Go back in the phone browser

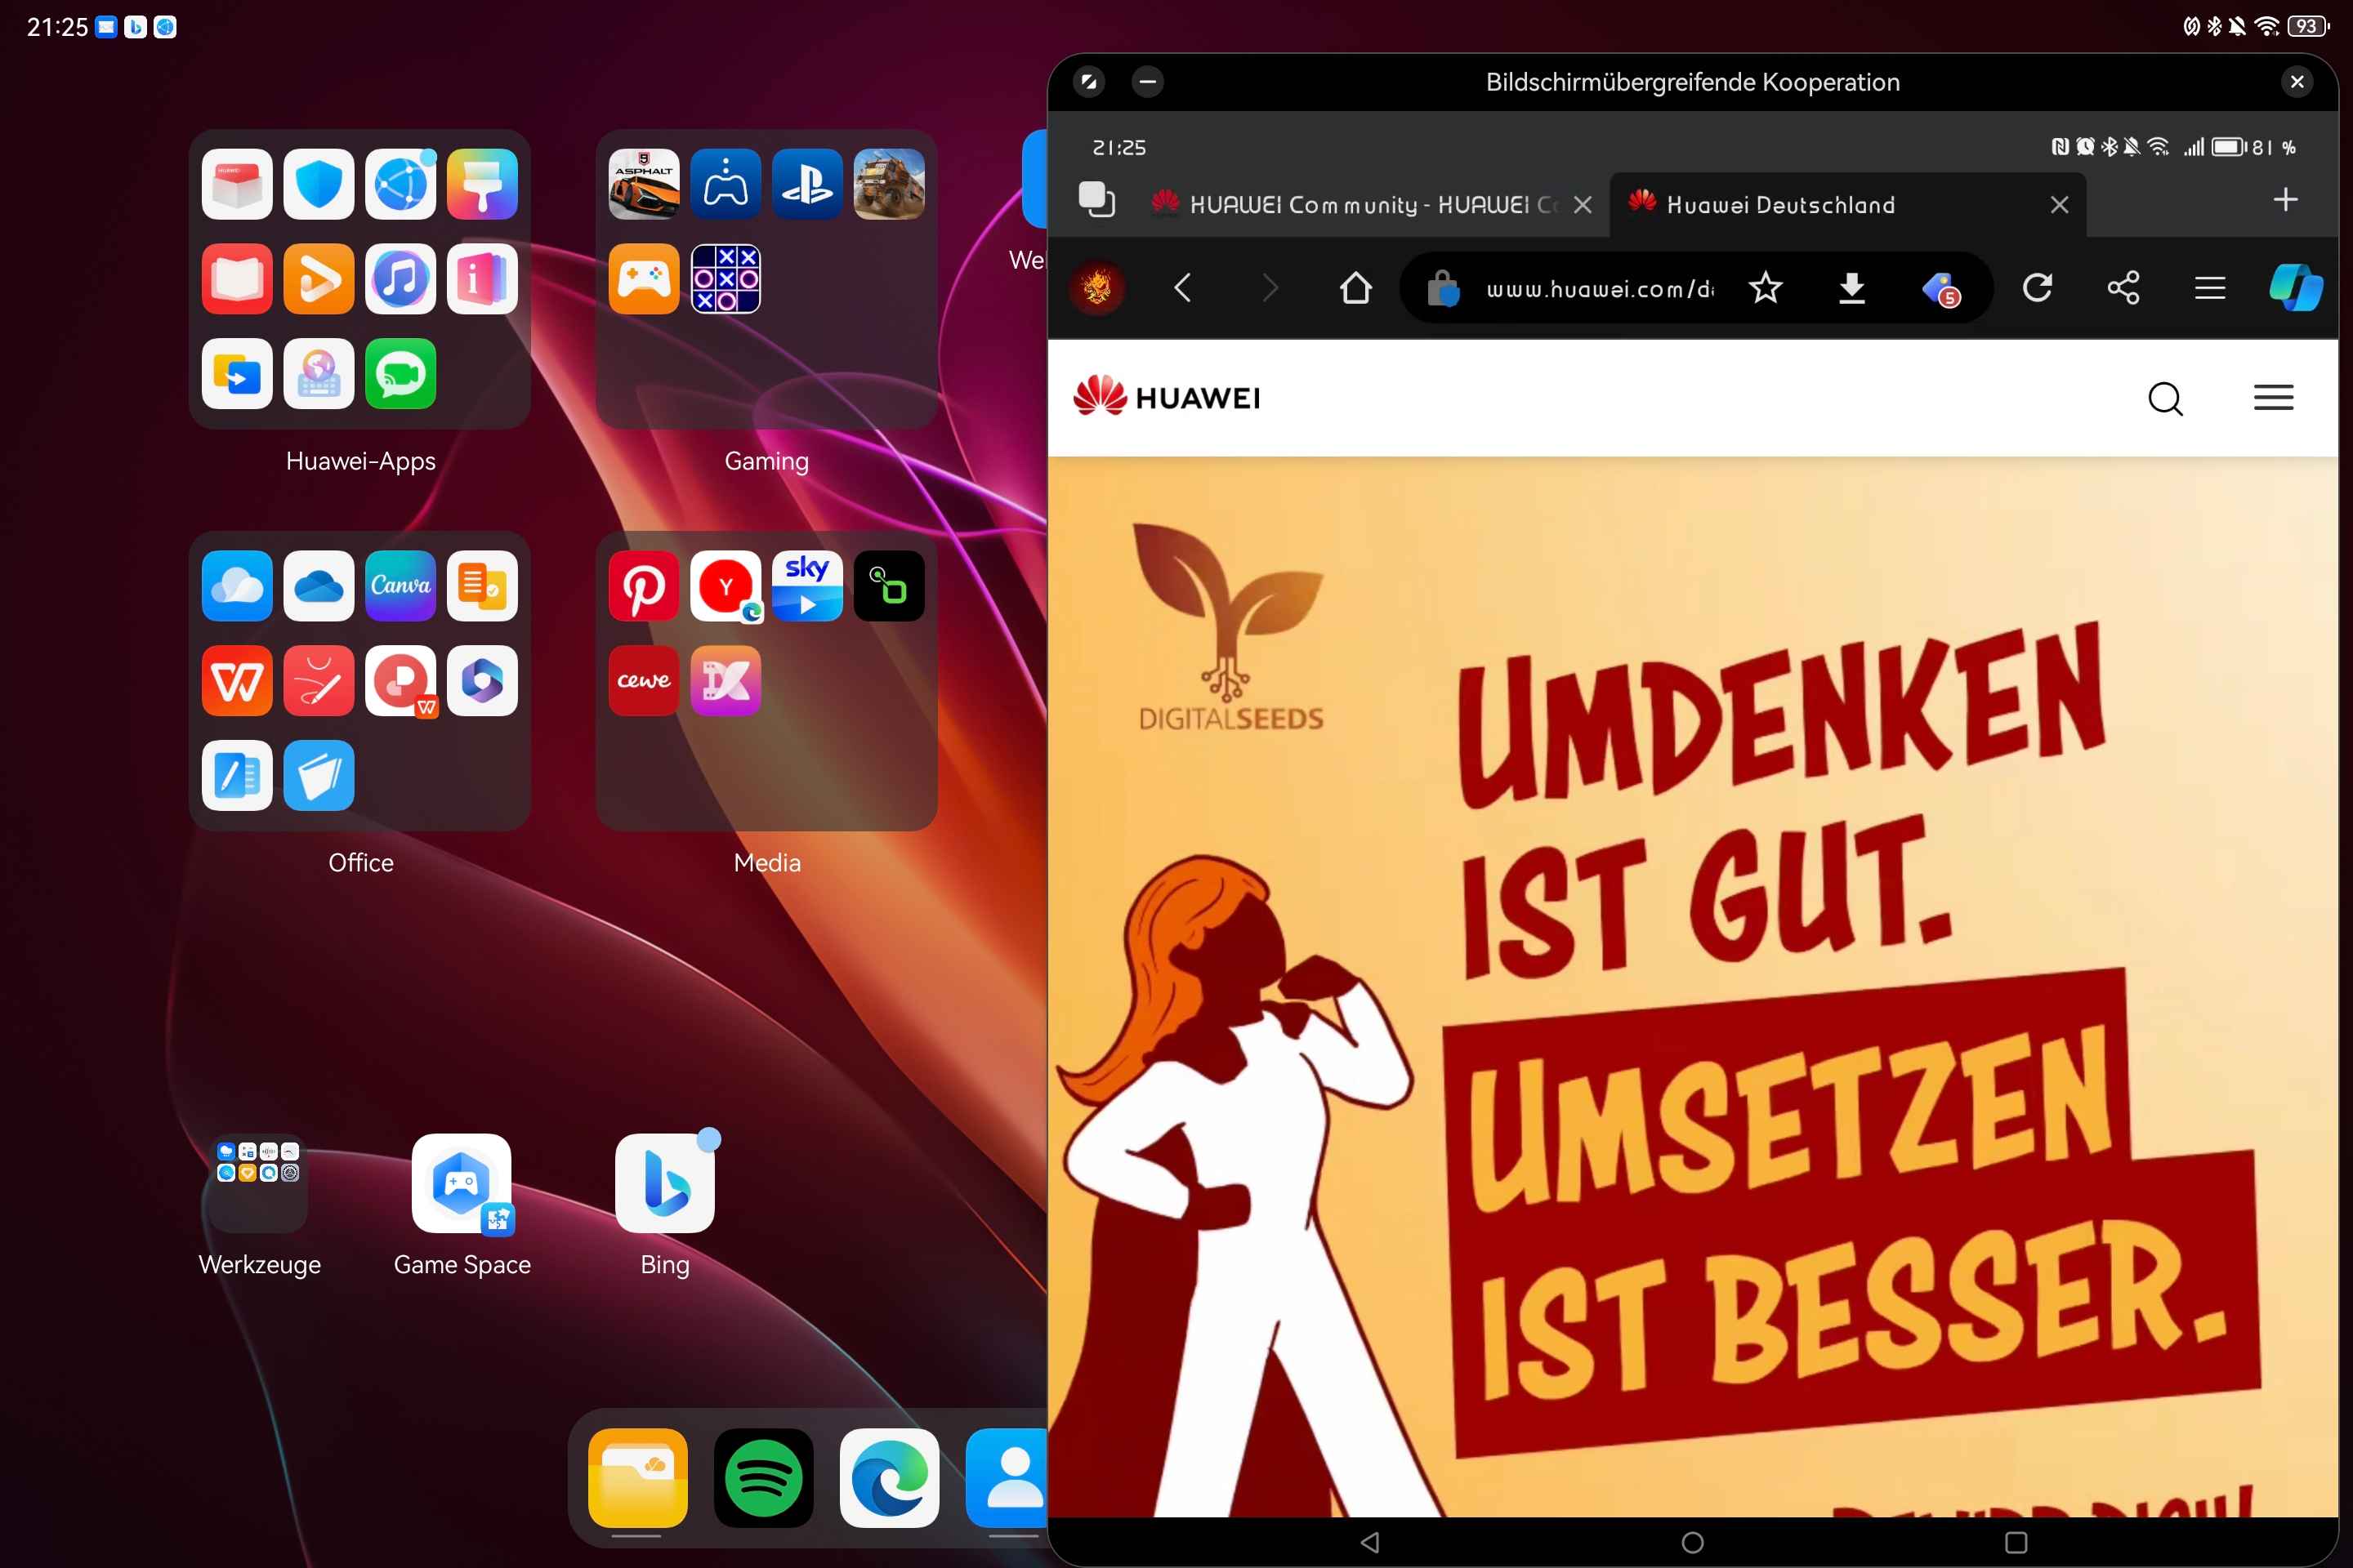tap(1182, 288)
